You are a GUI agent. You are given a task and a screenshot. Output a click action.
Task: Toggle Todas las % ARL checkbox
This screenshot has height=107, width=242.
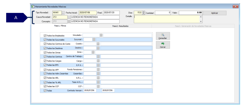coord(45,82)
